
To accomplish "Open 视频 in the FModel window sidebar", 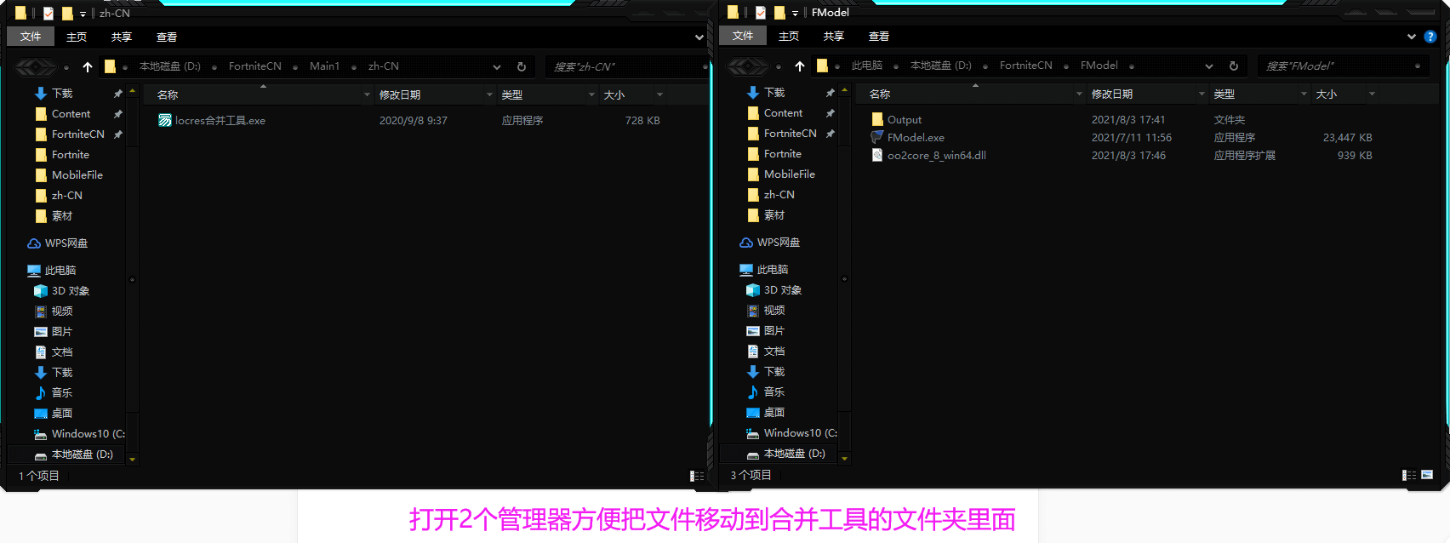I will click(x=766, y=311).
